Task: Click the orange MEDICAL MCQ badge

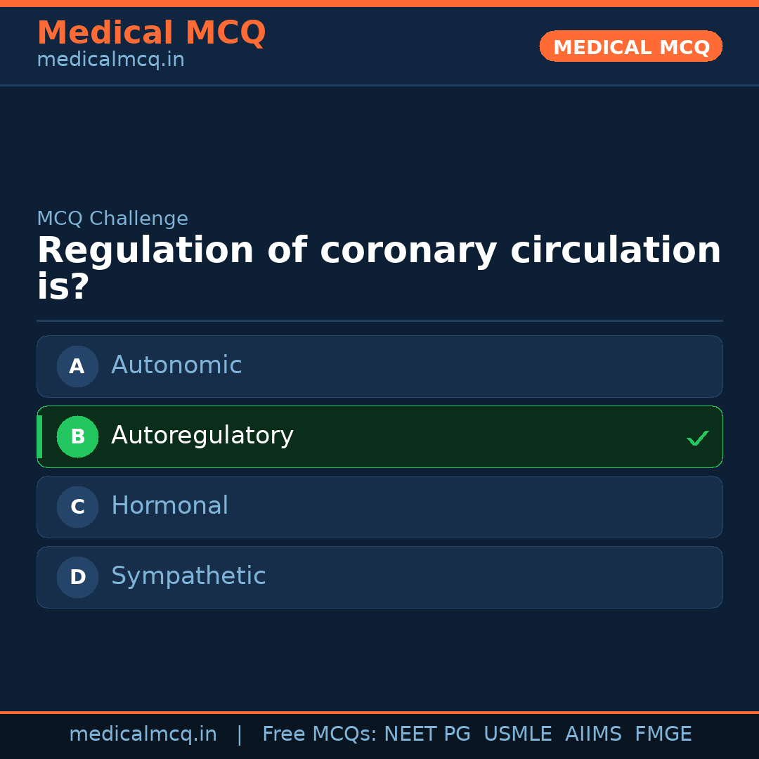Action: (630, 46)
